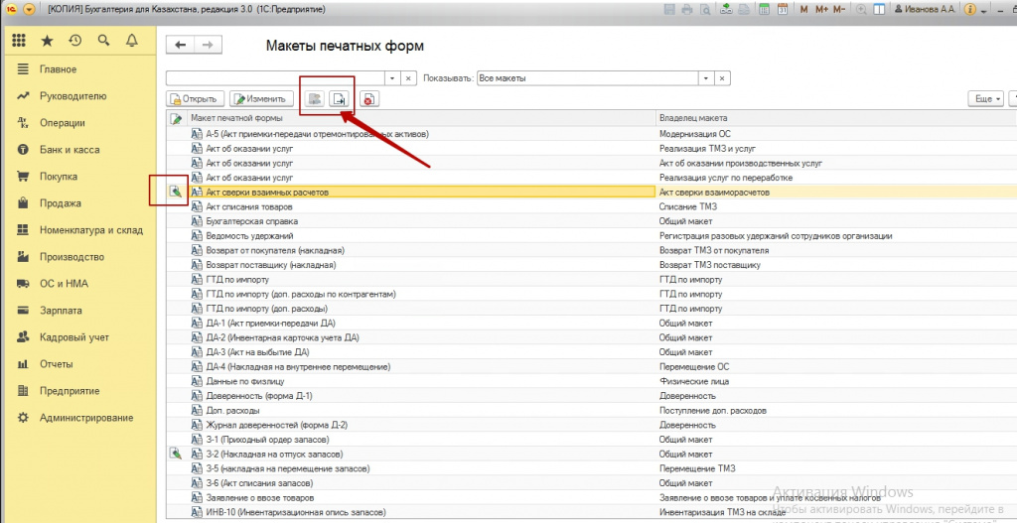This screenshot has width=1017, height=523.
Task: Go back with the left arrow button
Action: [x=181, y=45]
